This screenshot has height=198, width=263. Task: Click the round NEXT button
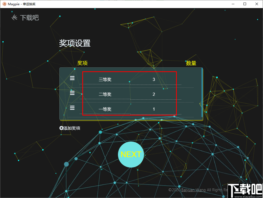131,154
